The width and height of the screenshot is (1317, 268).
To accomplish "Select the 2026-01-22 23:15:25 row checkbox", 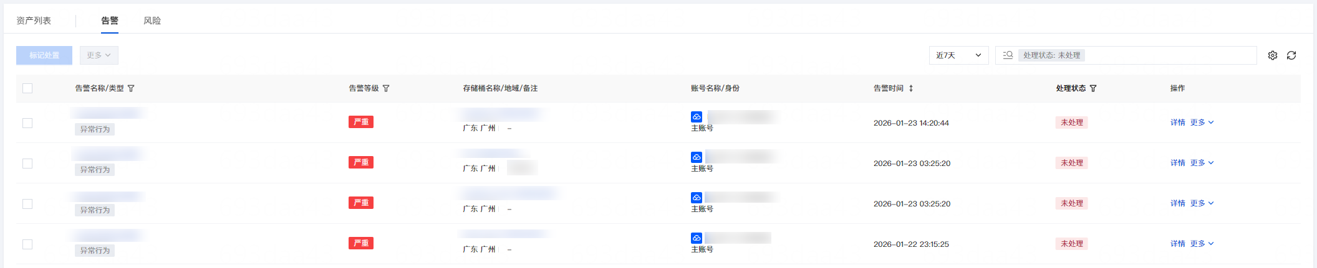I will [x=27, y=244].
